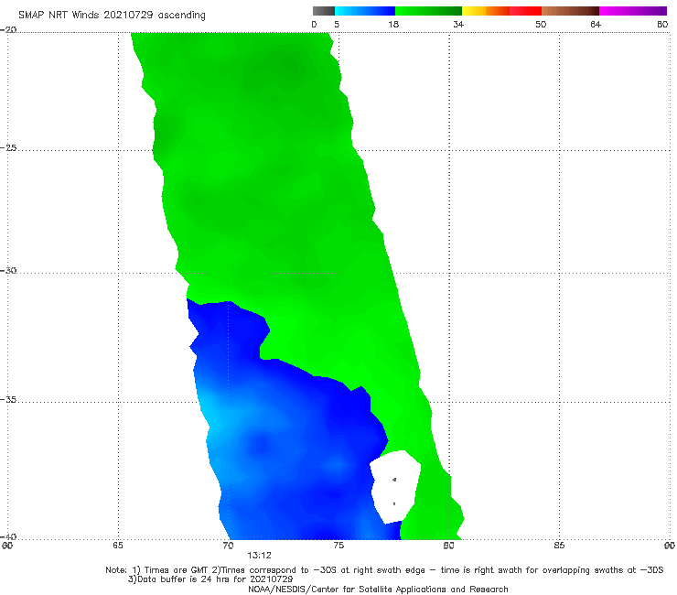677x595 pixels.
Task: Click the white data gap in the swath
Action: [x=394, y=486]
